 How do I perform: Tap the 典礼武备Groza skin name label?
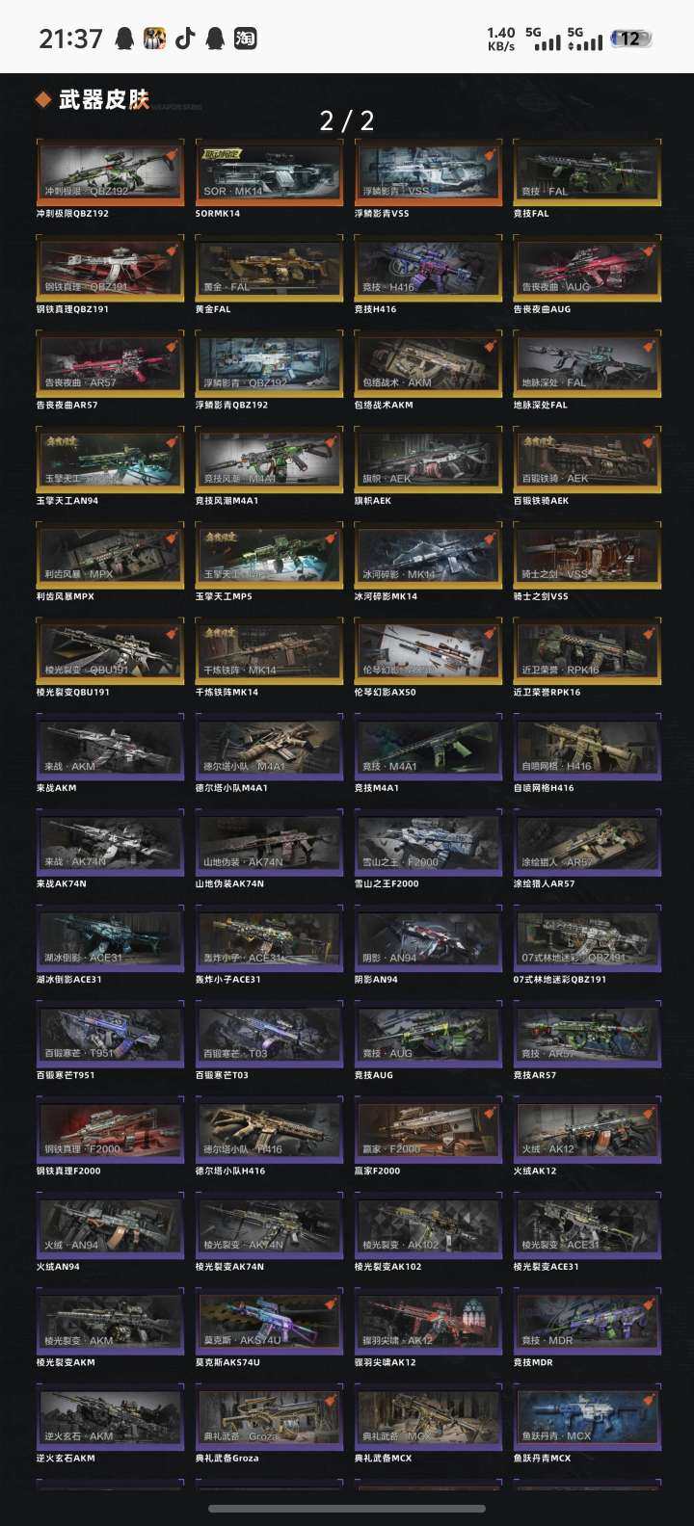point(227,1458)
